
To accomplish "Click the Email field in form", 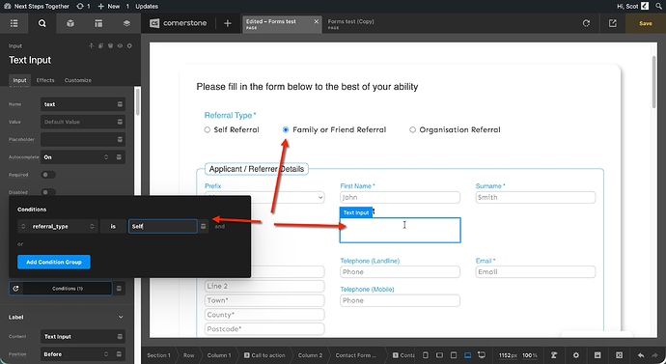I will pyautogui.click(x=535, y=272).
